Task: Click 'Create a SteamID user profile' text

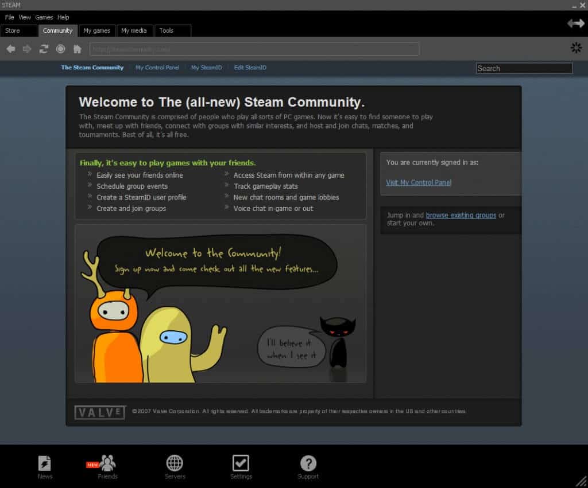Action: (141, 197)
